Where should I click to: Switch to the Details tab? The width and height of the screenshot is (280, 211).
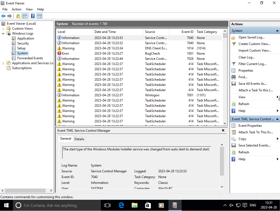point(79,139)
